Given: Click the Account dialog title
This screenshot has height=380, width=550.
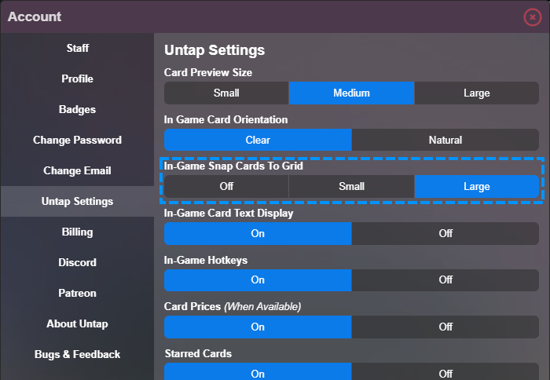Looking at the screenshot, I should tap(35, 16).
